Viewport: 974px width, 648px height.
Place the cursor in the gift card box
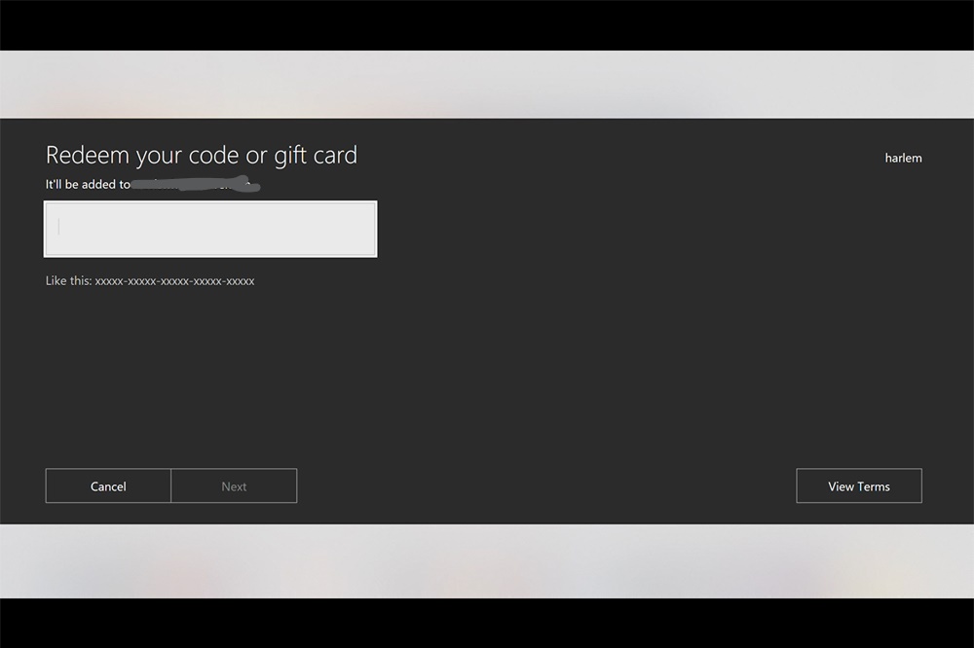click(209, 229)
